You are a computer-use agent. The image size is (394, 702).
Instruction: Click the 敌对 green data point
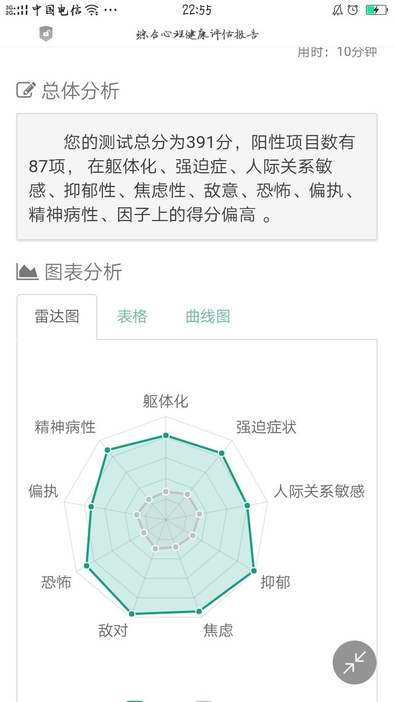[131, 613]
